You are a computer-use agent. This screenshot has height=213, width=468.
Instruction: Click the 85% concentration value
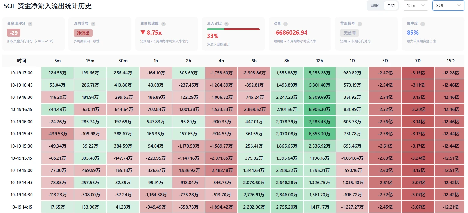click(x=412, y=33)
